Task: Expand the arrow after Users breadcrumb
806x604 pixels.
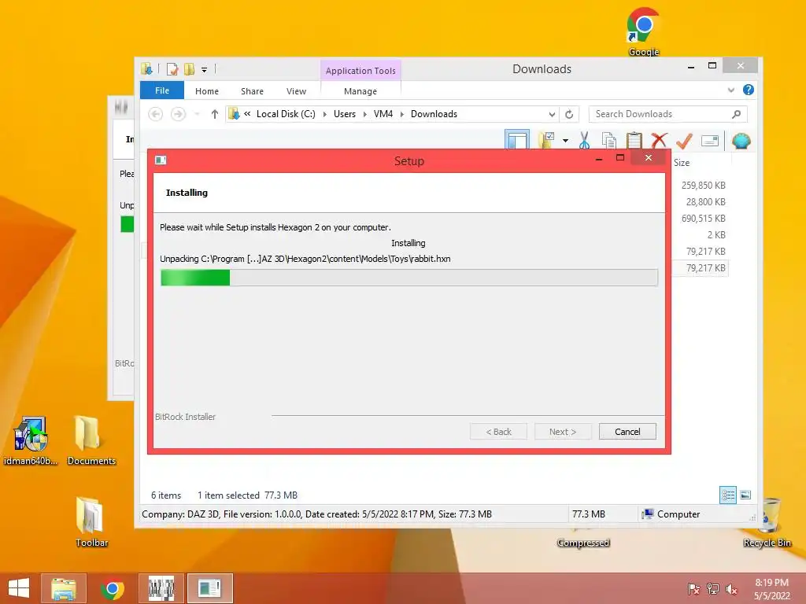Action: click(x=365, y=114)
